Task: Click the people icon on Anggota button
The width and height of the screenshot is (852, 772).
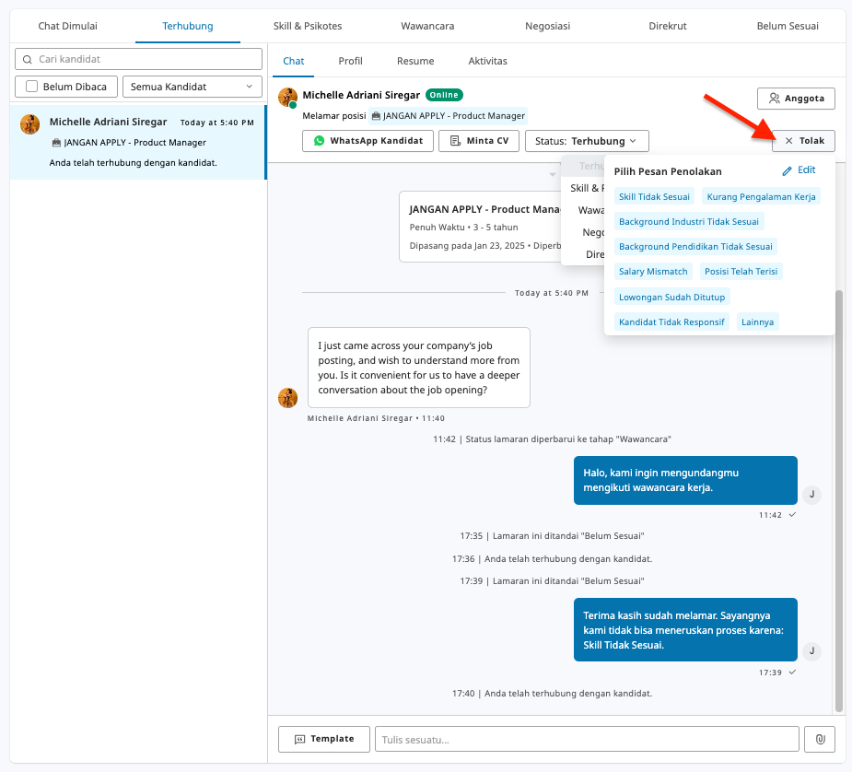Action: [x=774, y=99]
